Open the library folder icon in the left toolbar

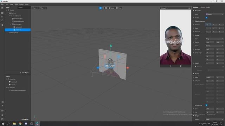coord(2,111)
